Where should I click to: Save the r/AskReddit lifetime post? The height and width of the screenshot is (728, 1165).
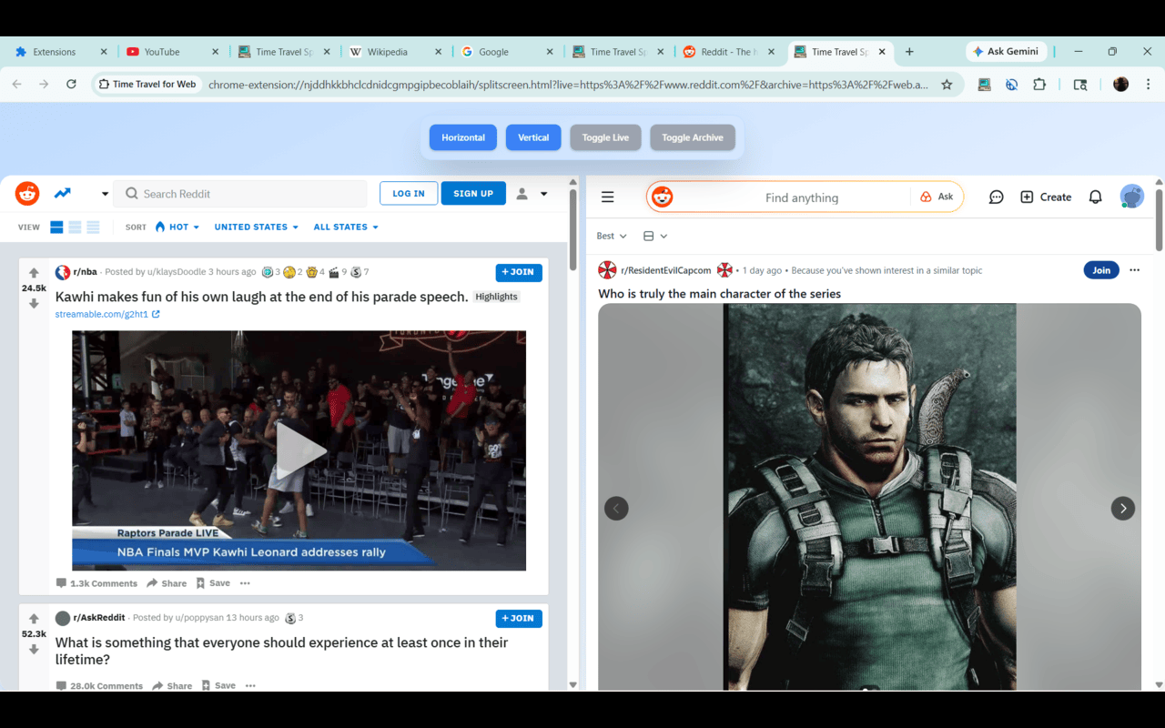pyautogui.click(x=218, y=685)
